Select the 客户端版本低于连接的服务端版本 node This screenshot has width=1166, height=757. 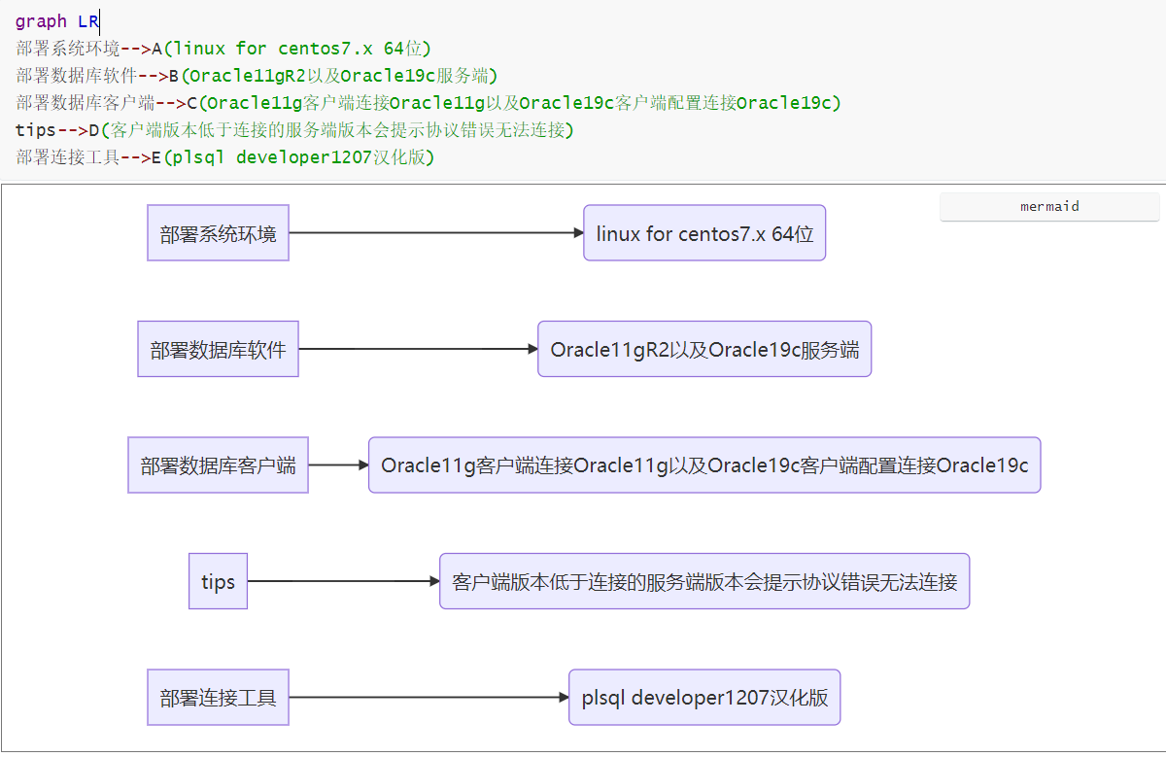pyautogui.click(x=704, y=581)
